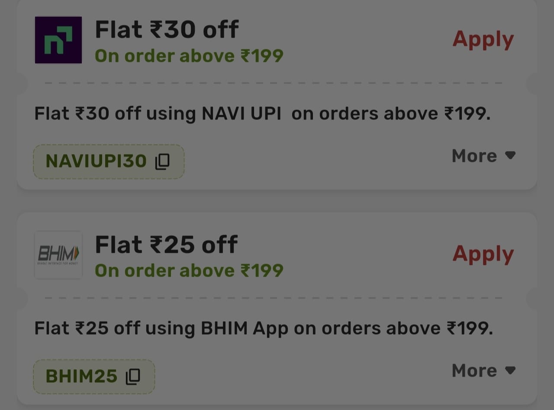Click the down arrow beside More on Navi offer

(511, 155)
